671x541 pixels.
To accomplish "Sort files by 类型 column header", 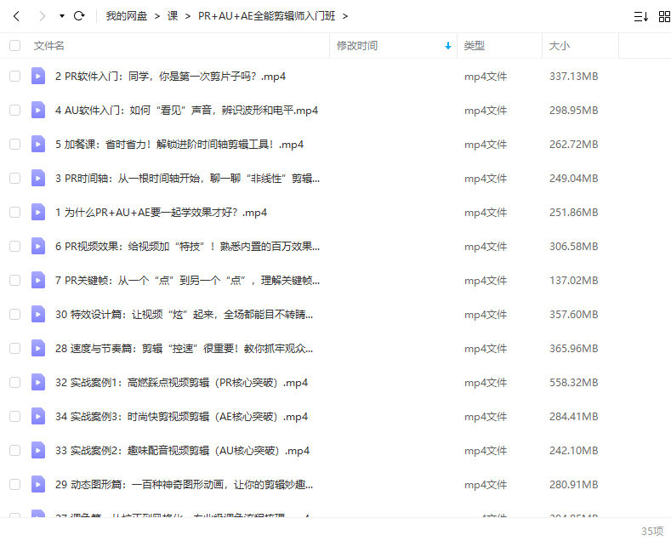I will pos(474,46).
